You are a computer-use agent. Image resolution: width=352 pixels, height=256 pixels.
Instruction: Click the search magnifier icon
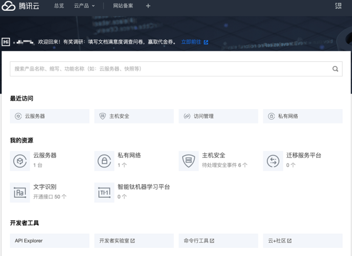335,69
